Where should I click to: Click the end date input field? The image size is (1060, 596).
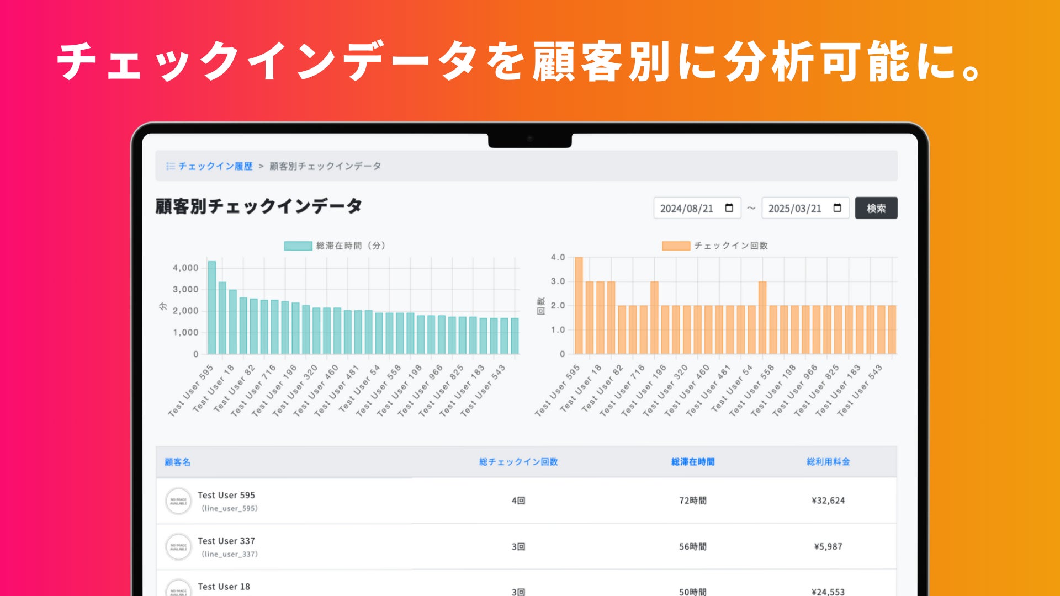(795, 209)
